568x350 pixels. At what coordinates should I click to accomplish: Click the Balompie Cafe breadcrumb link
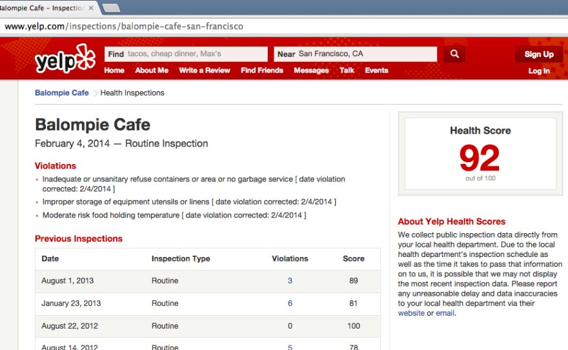click(x=62, y=93)
